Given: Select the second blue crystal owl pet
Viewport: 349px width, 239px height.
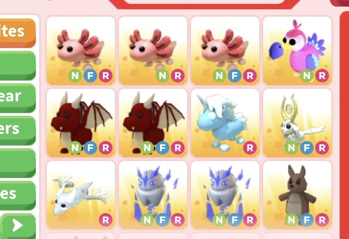Looking at the screenshot, I should 225,195.
